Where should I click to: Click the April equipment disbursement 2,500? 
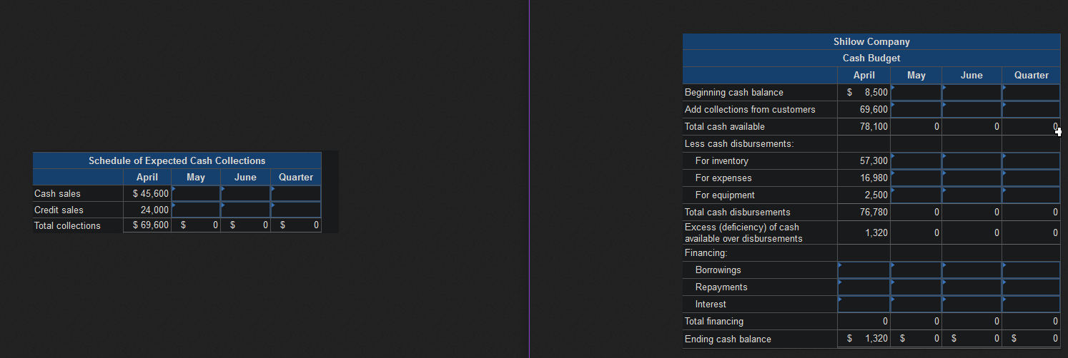coord(876,195)
